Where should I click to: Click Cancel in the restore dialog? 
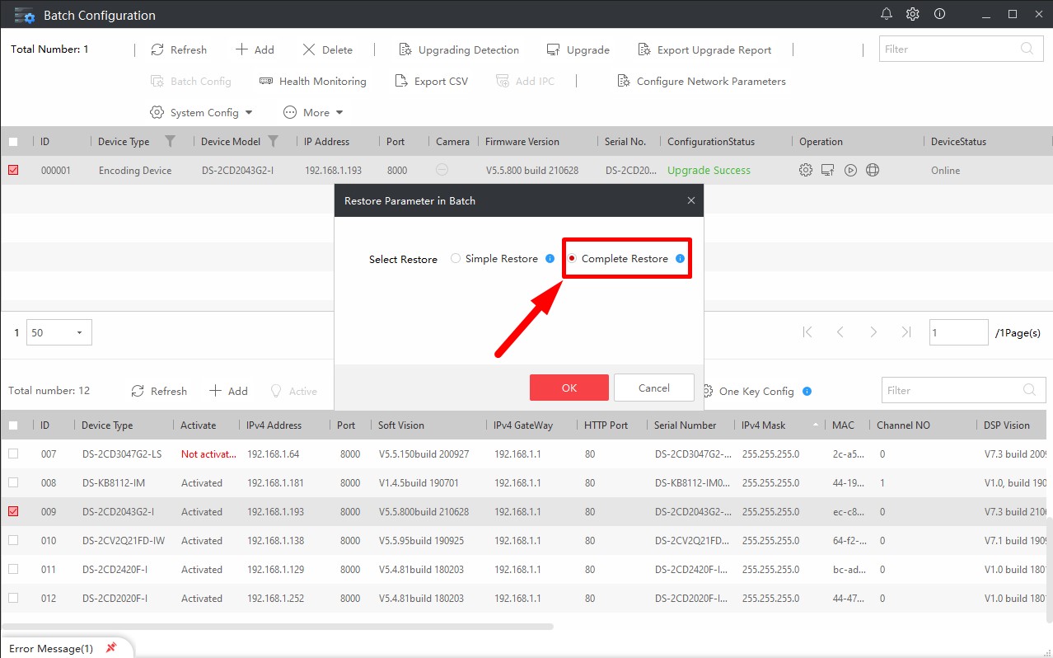coord(654,388)
